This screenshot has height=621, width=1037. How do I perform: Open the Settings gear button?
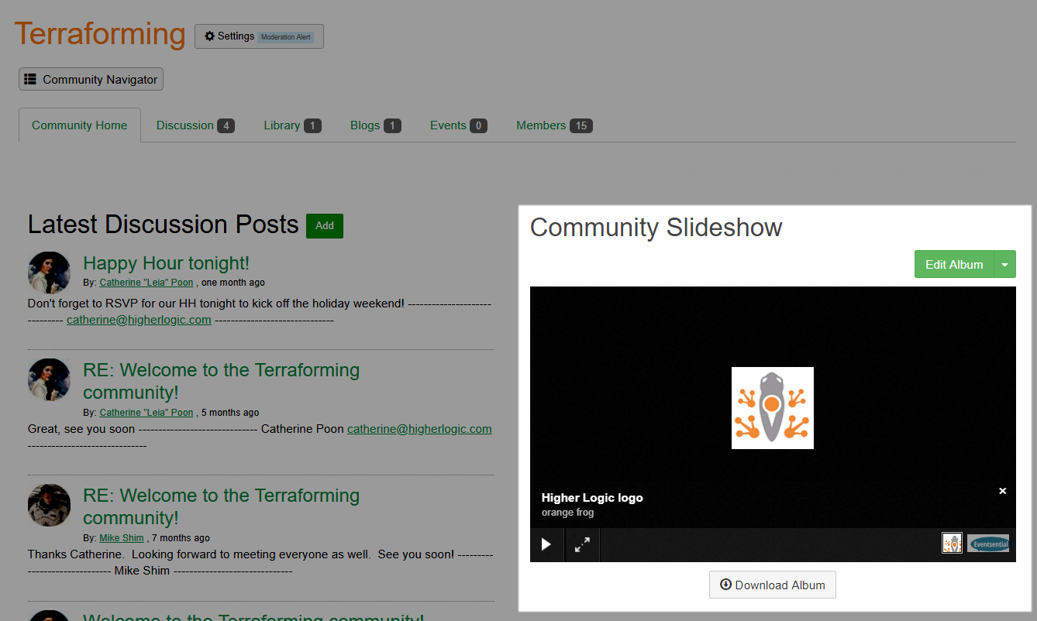pyautogui.click(x=258, y=36)
